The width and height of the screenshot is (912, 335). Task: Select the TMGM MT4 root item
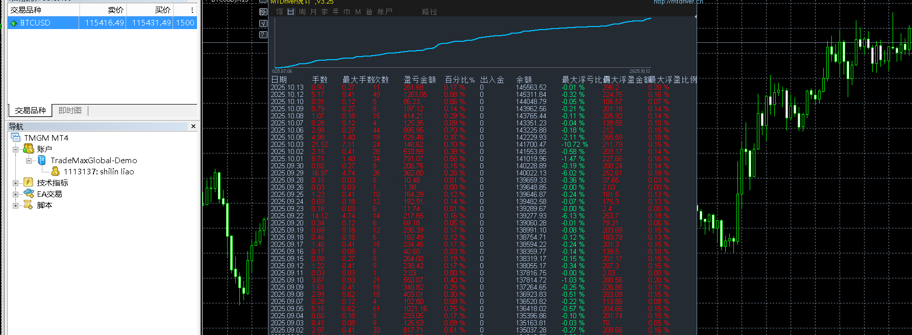(x=46, y=138)
